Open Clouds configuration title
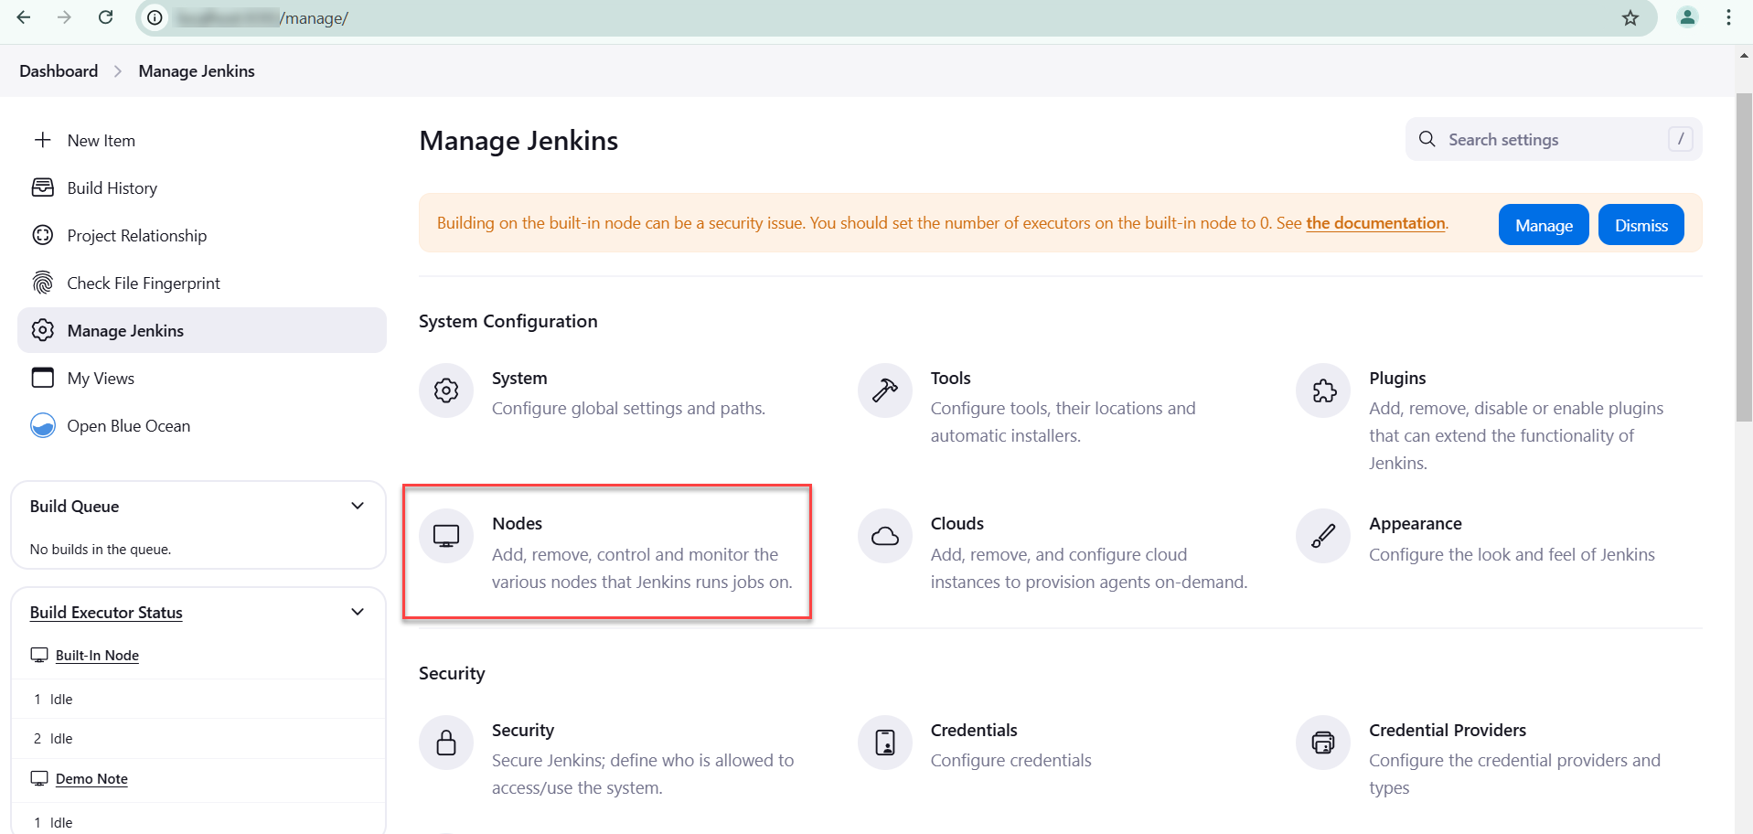 (x=957, y=523)
